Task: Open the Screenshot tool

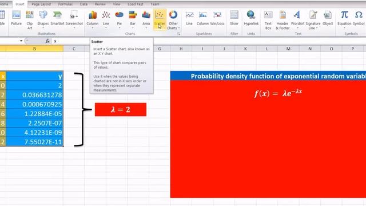Action: [74, 19]
